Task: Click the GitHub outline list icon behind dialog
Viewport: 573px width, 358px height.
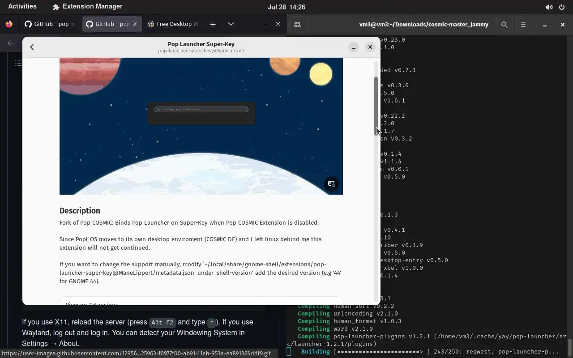Action: pyautogui.click(x=18, y=63)
